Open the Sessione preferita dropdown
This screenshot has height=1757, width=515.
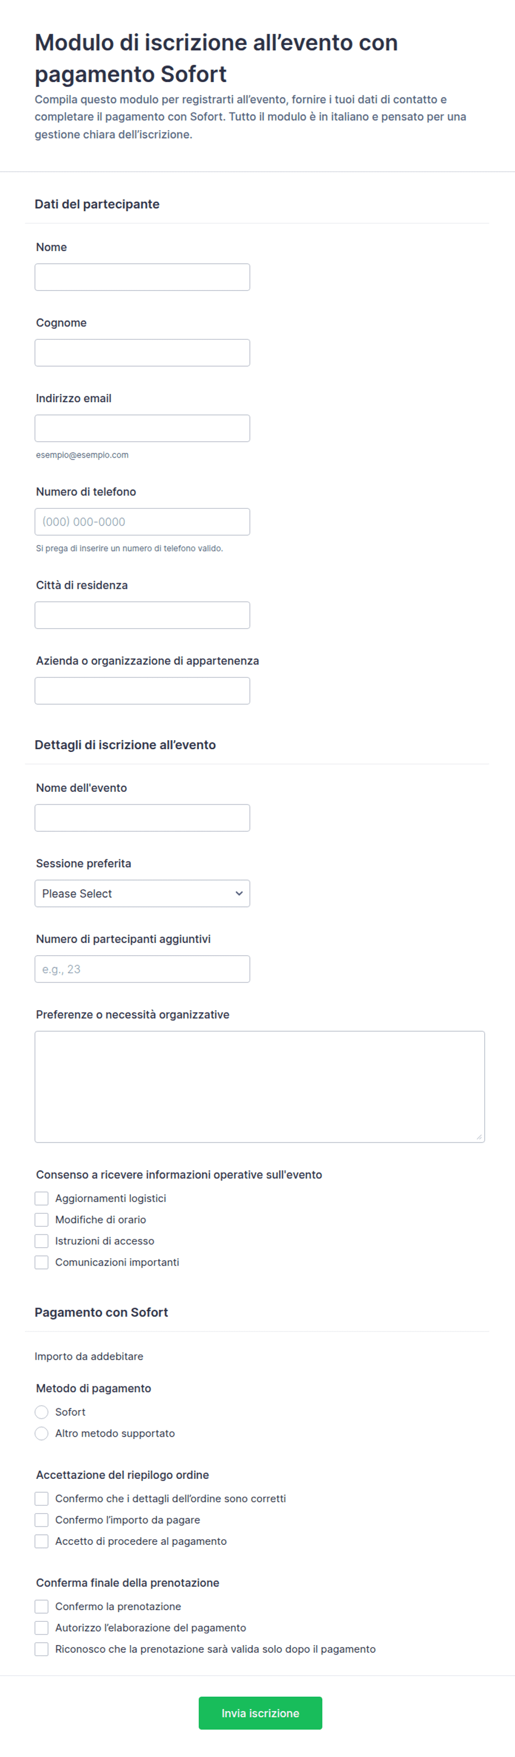pos(142,894)
